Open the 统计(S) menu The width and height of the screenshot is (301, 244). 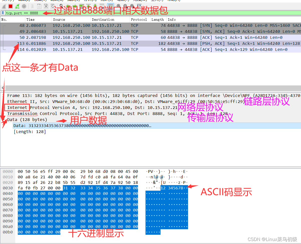coord(107,1)
